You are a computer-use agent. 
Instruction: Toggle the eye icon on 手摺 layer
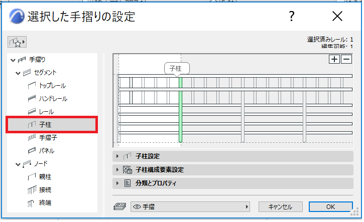click(137, 206)
